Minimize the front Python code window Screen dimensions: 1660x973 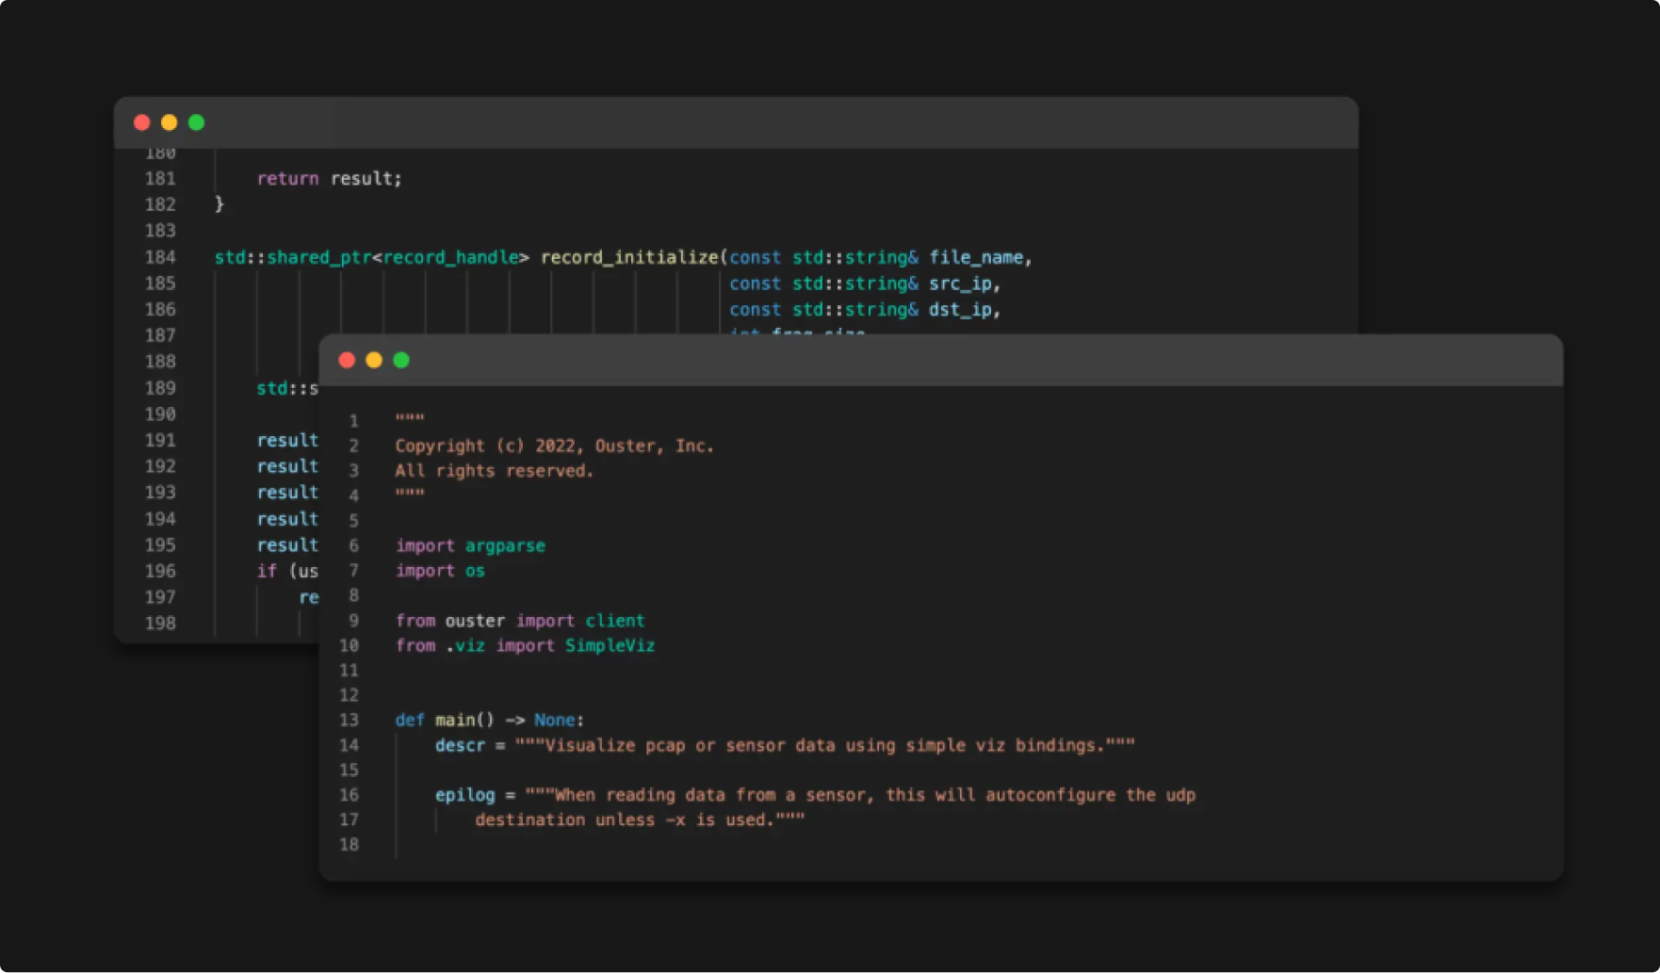click(374, 360)
